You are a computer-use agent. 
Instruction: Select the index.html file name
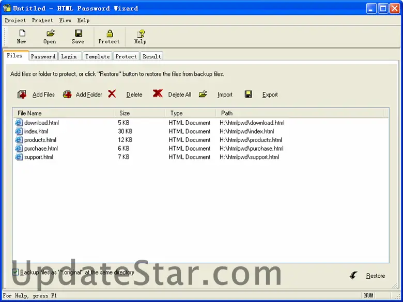(x=36, y=131)
